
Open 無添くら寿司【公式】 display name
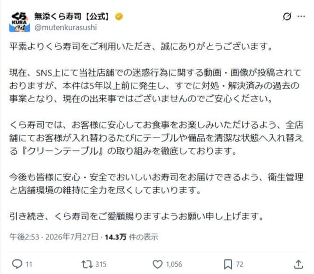[x=72, y=17]
